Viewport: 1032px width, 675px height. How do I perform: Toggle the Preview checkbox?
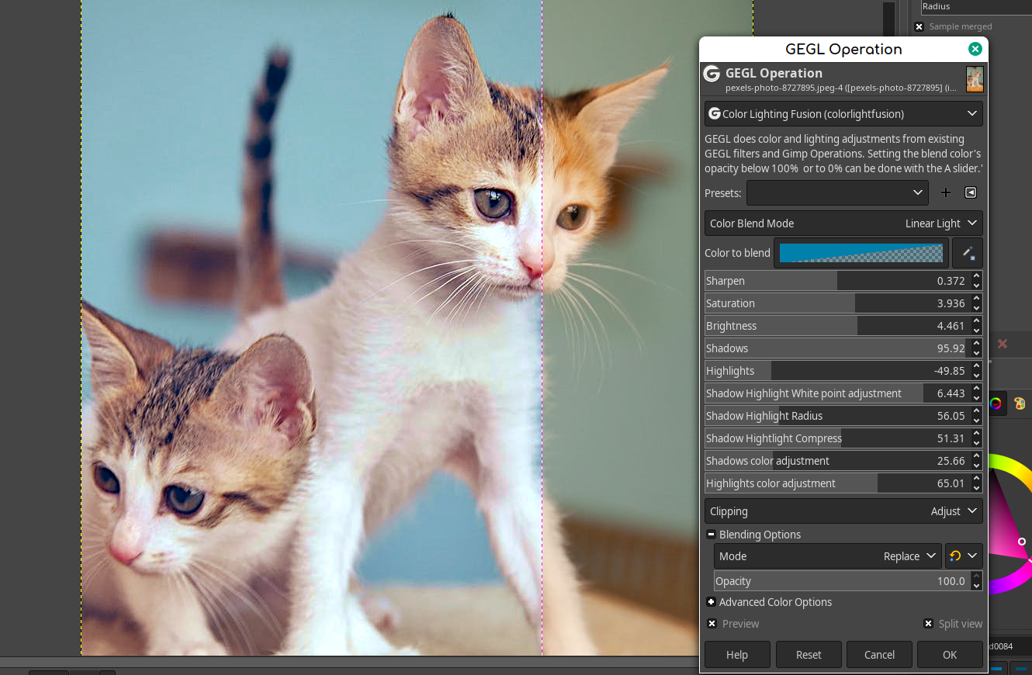[x=712, y=624]
